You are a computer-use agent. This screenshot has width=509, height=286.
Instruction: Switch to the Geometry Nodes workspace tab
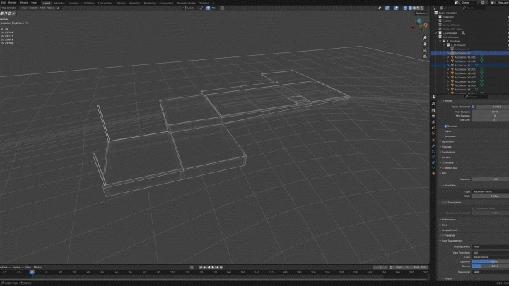pos(187,3)
